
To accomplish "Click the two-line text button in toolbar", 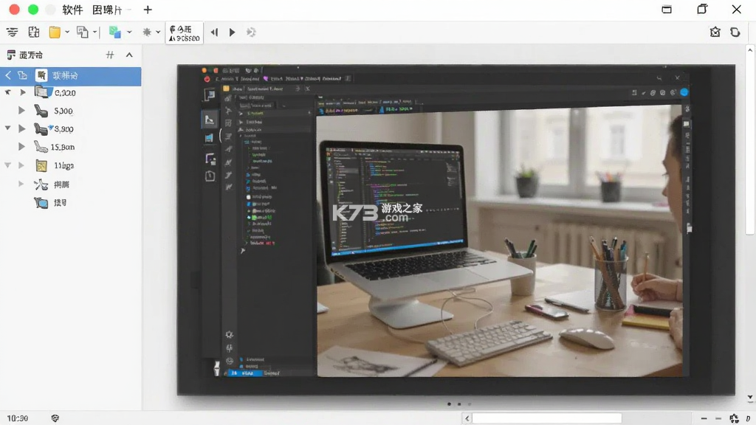I will pos(184,33).
